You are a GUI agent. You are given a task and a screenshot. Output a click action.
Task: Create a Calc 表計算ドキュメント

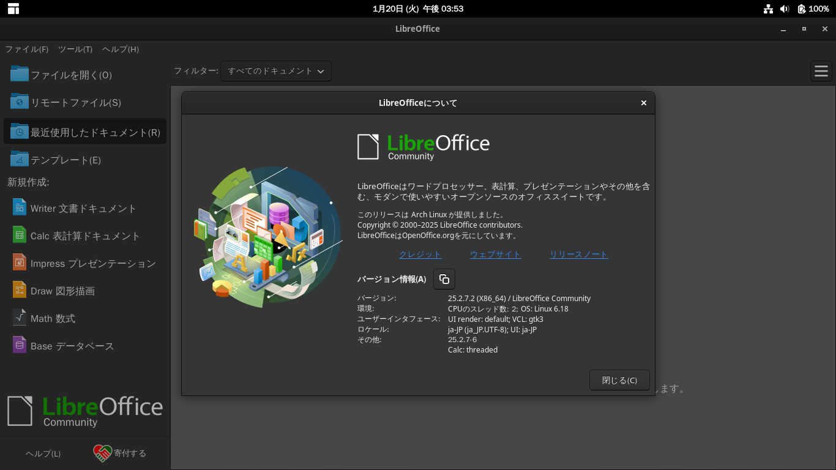(x=84, y=236)
